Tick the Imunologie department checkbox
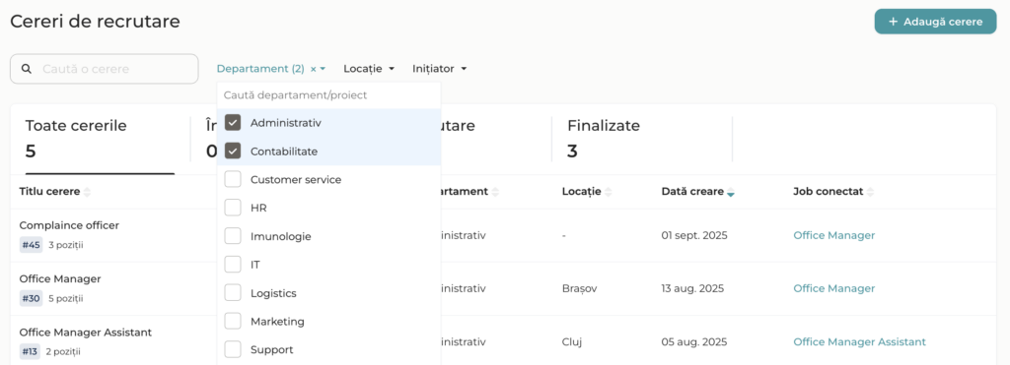 click(233, 236)
